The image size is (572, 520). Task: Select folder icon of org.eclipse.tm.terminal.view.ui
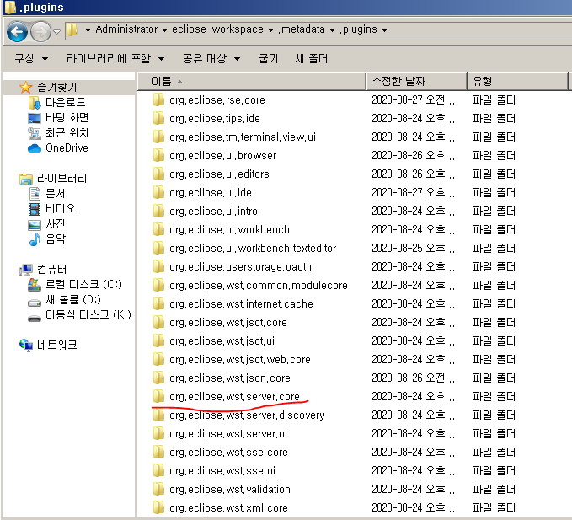[158, 137]
